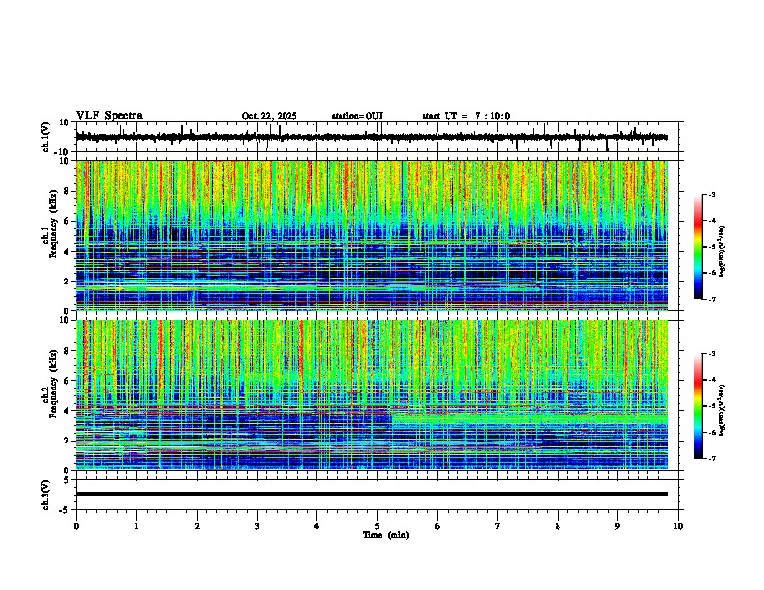Click the ch.2 colorbar log(PSD) label
764x590 pixels.
click(723, 410)
